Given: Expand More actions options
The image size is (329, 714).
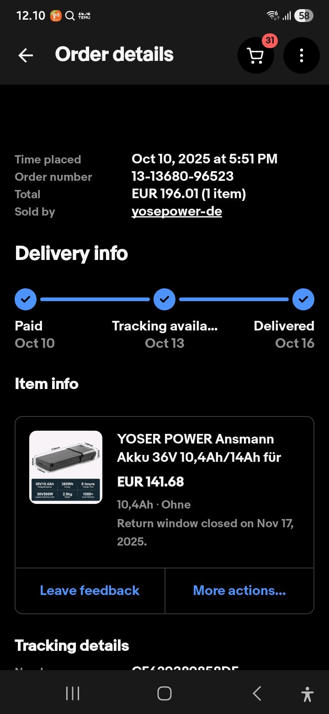Looking at the screenshot, I should click(x=239, y=590).
